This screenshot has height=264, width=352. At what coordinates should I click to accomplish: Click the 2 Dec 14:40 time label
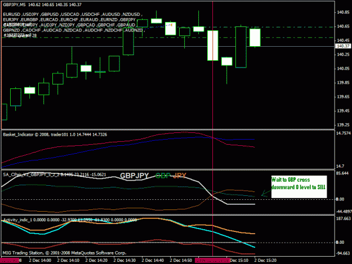(153, 261)
